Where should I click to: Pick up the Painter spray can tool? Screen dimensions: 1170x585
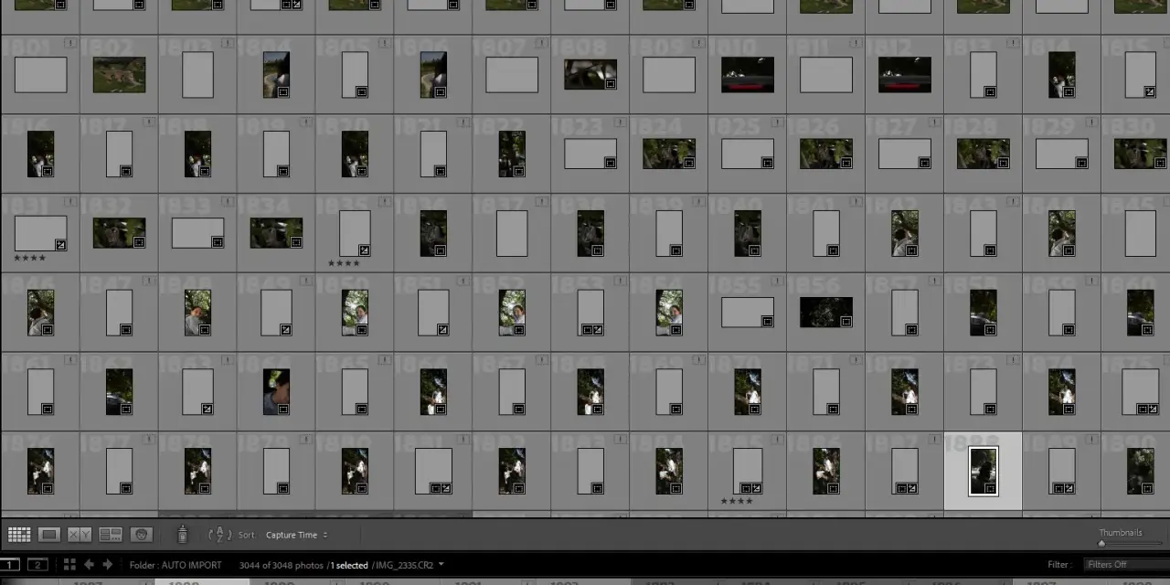[182, 535]
